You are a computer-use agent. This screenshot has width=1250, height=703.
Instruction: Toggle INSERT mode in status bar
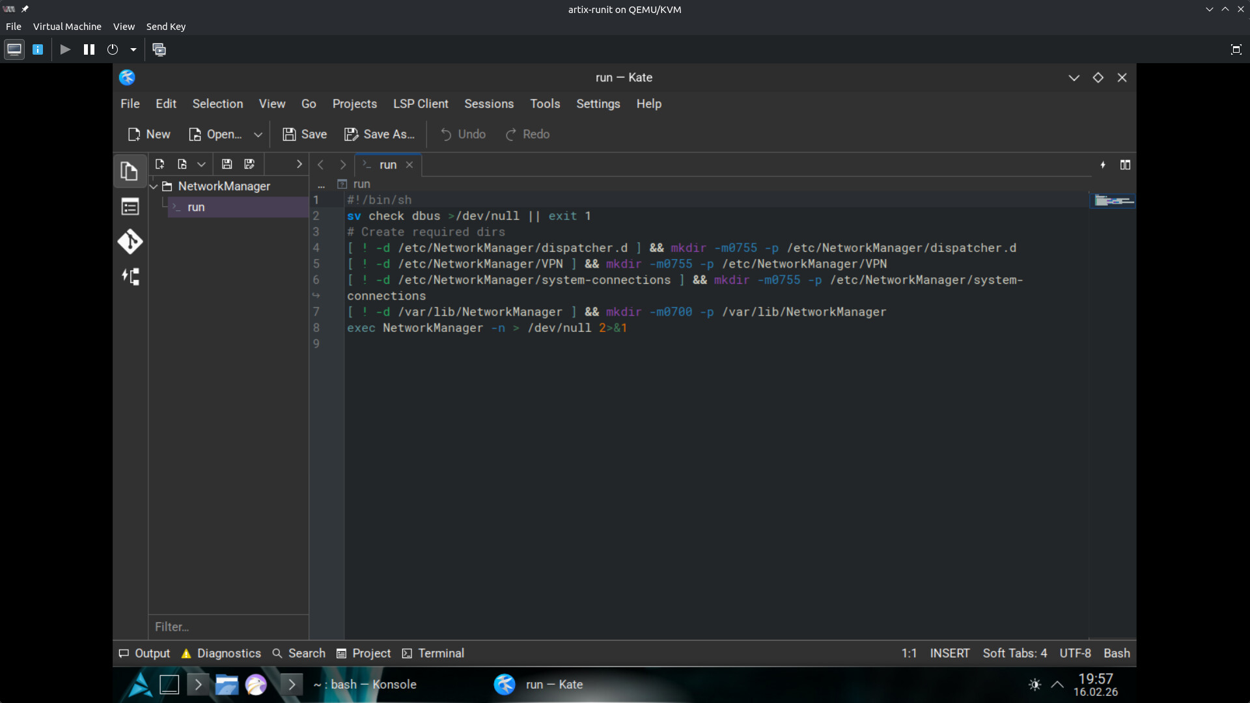(949, 653)
